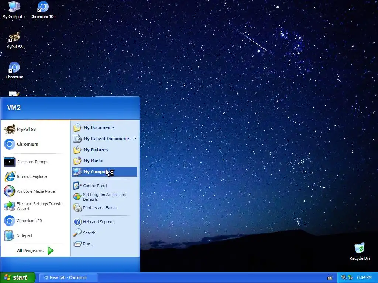The width and height of the screenshot is (378, 283).
Task: Open Control Panel from the Start menu
Action: (105, 186)
